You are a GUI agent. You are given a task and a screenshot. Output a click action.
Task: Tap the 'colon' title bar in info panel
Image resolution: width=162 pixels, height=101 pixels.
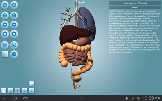[135, 8]
